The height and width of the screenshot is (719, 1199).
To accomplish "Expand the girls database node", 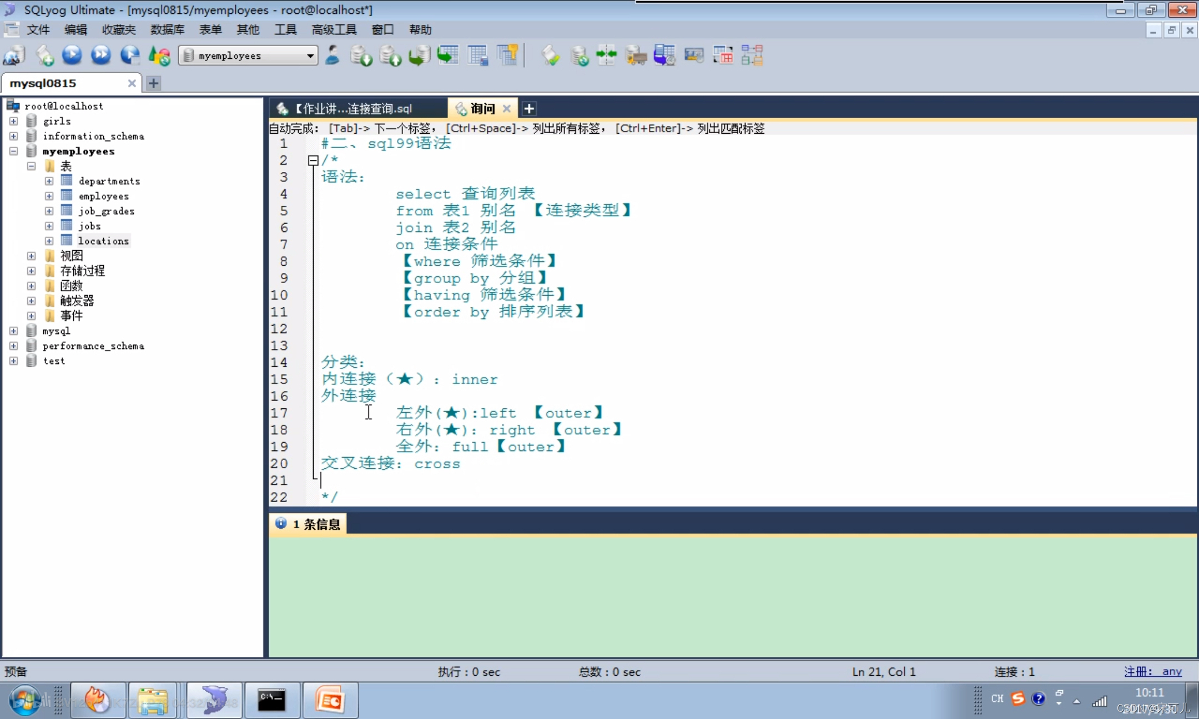I will 13,121.
